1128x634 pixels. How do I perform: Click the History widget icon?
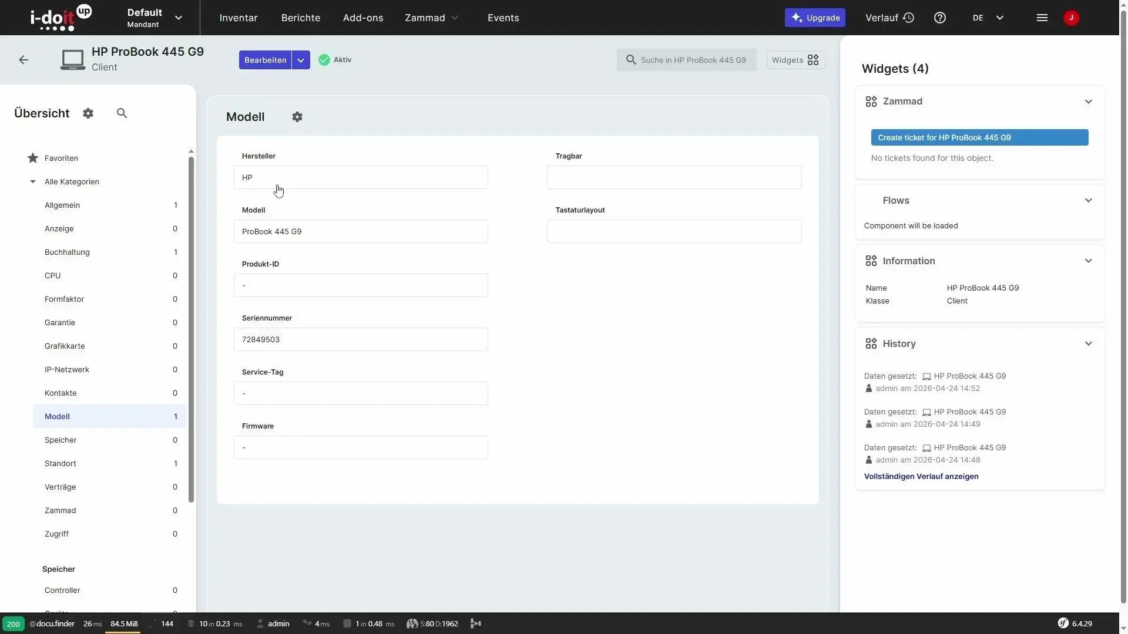(871, 343)
